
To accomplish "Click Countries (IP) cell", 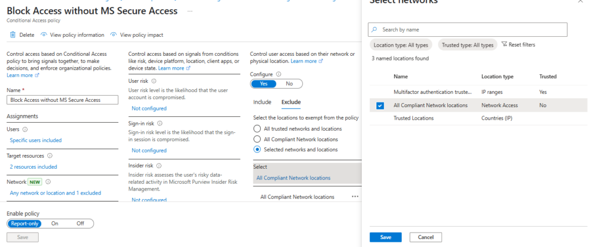I will click(x=497, y=119).
